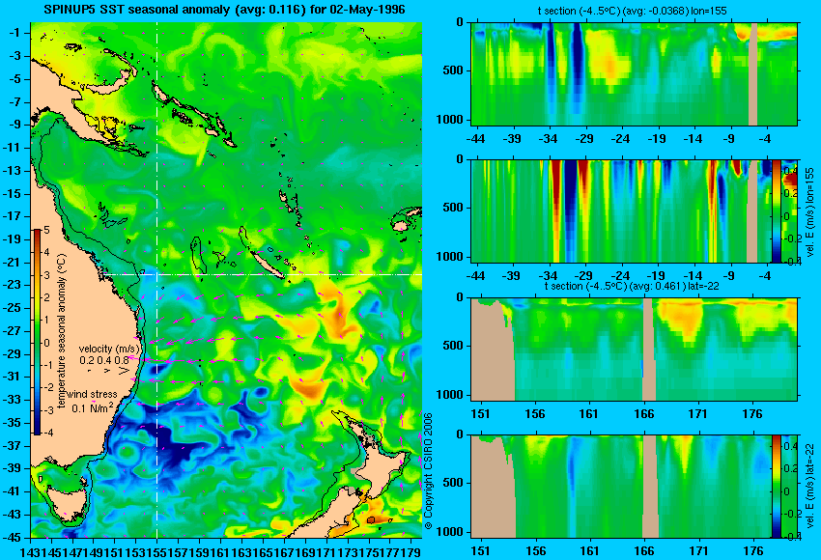Click the '0.1 N/m²' wind stress value
821x560 pixels.
click(x=93, y=407)
